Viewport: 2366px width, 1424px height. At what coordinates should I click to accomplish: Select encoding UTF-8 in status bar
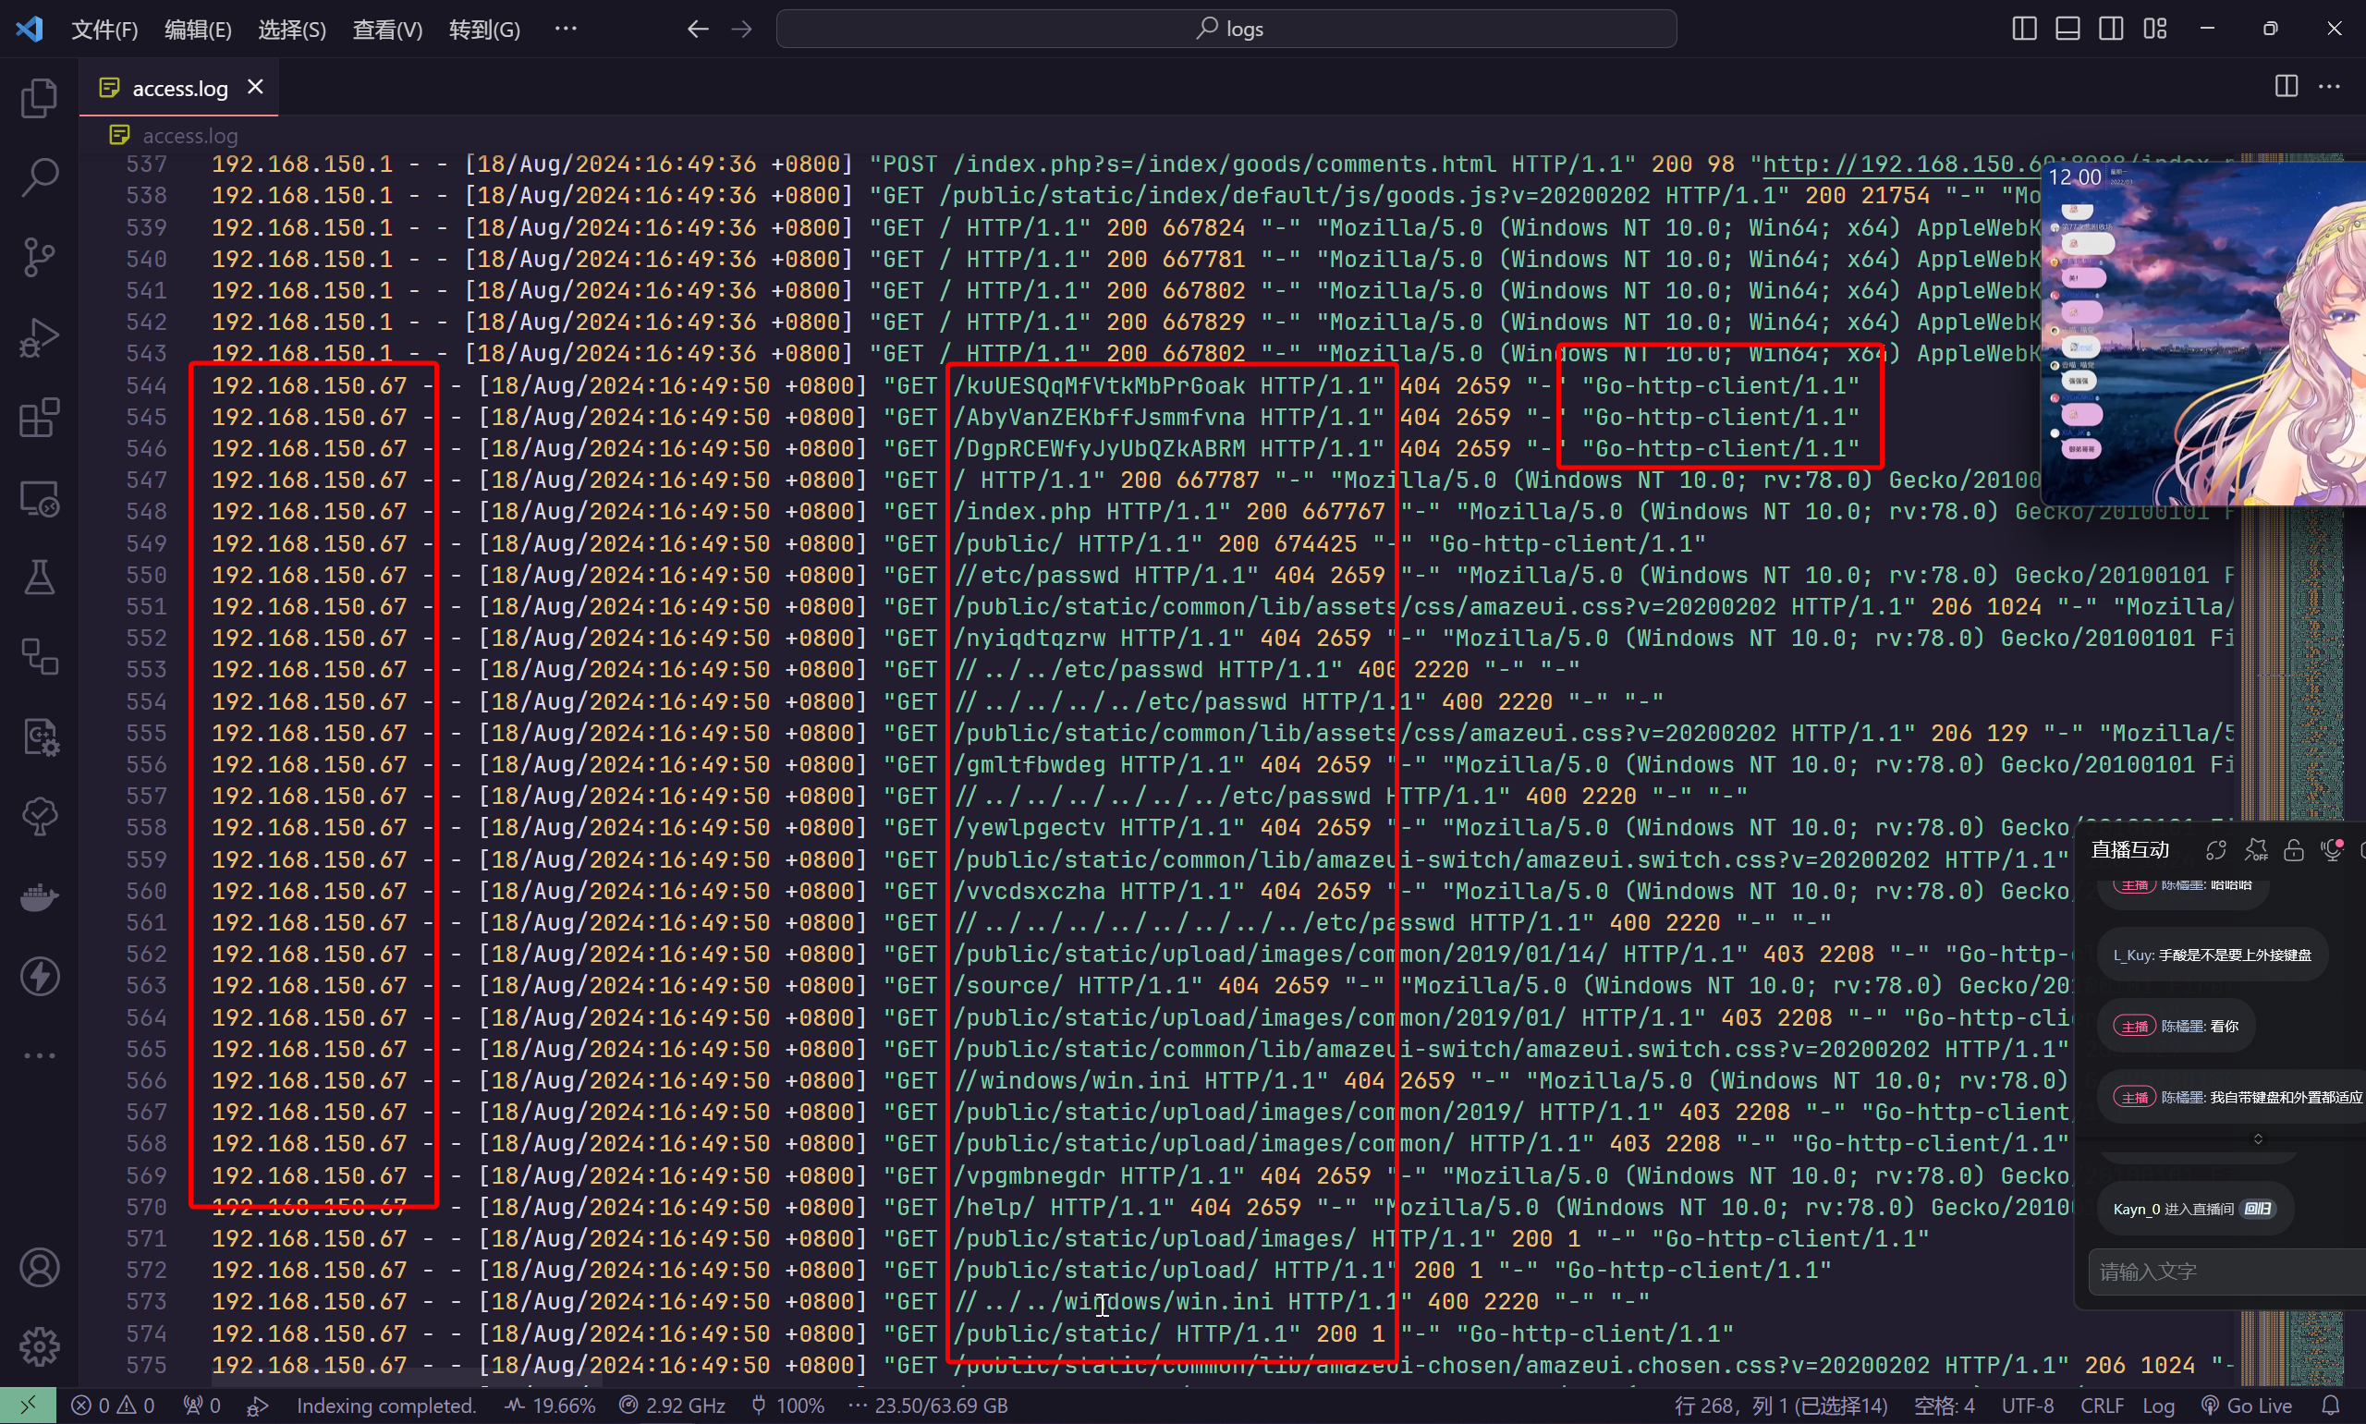point(2028,1406)
